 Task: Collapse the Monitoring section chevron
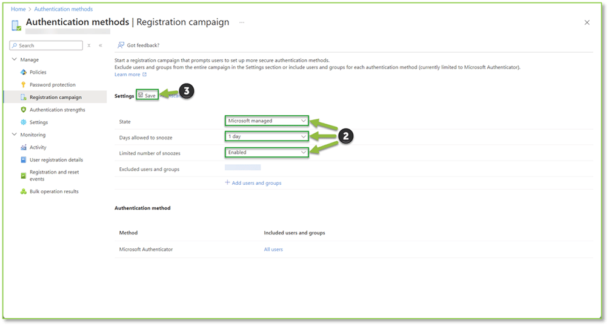(15, 135)
